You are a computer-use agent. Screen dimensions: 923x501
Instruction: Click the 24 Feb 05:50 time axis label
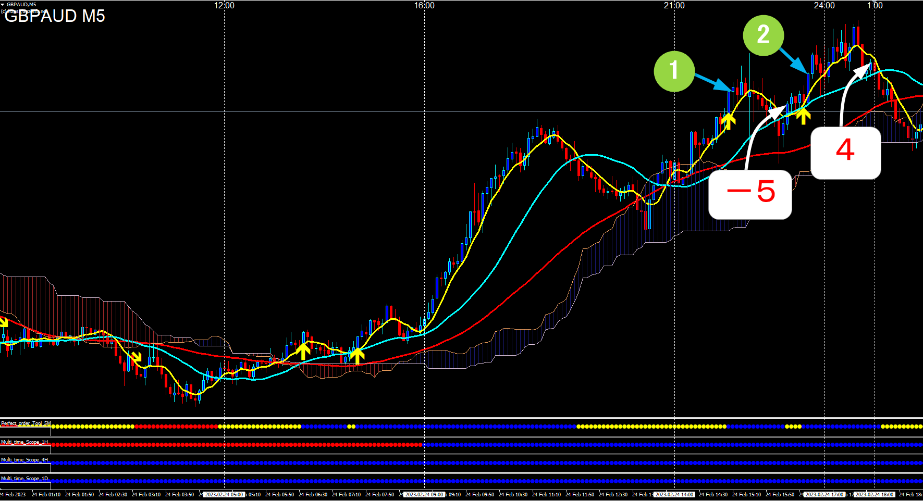point(279,495)
